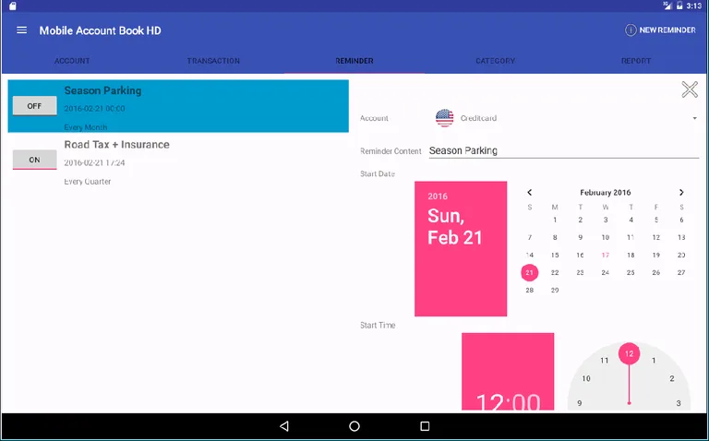Select hour 10 on clock dial
This screenshot has width=709, height=441.
586,378
